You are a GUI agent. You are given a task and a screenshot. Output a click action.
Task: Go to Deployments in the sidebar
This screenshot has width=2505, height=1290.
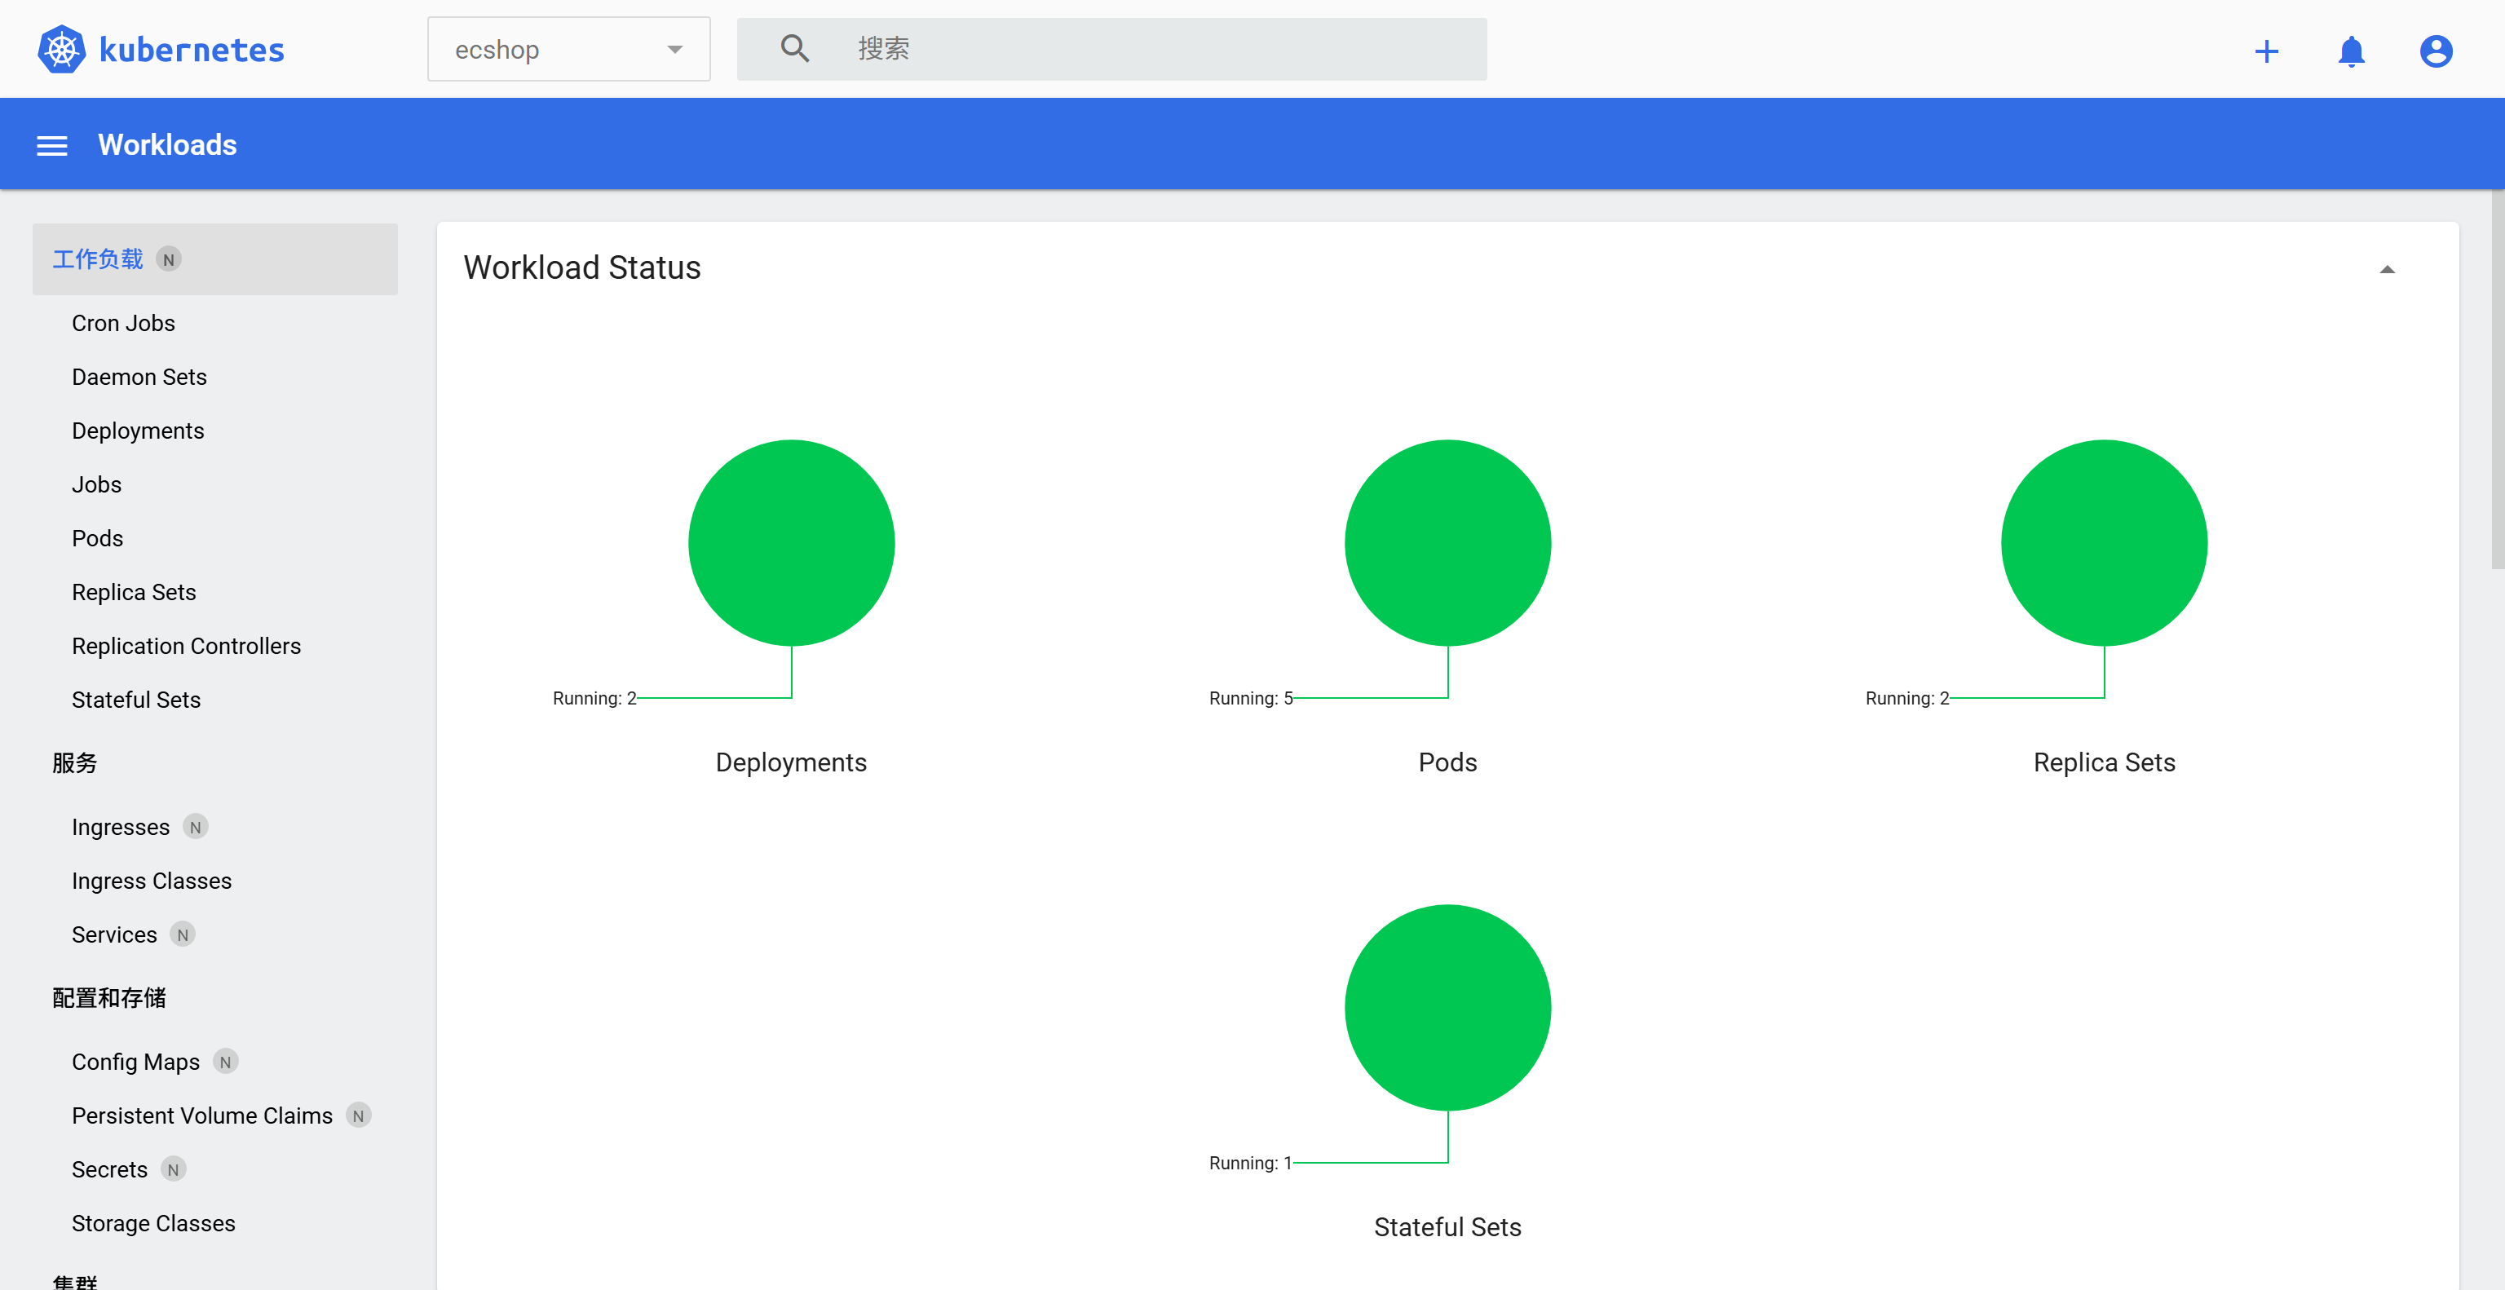tap(138, 431)
